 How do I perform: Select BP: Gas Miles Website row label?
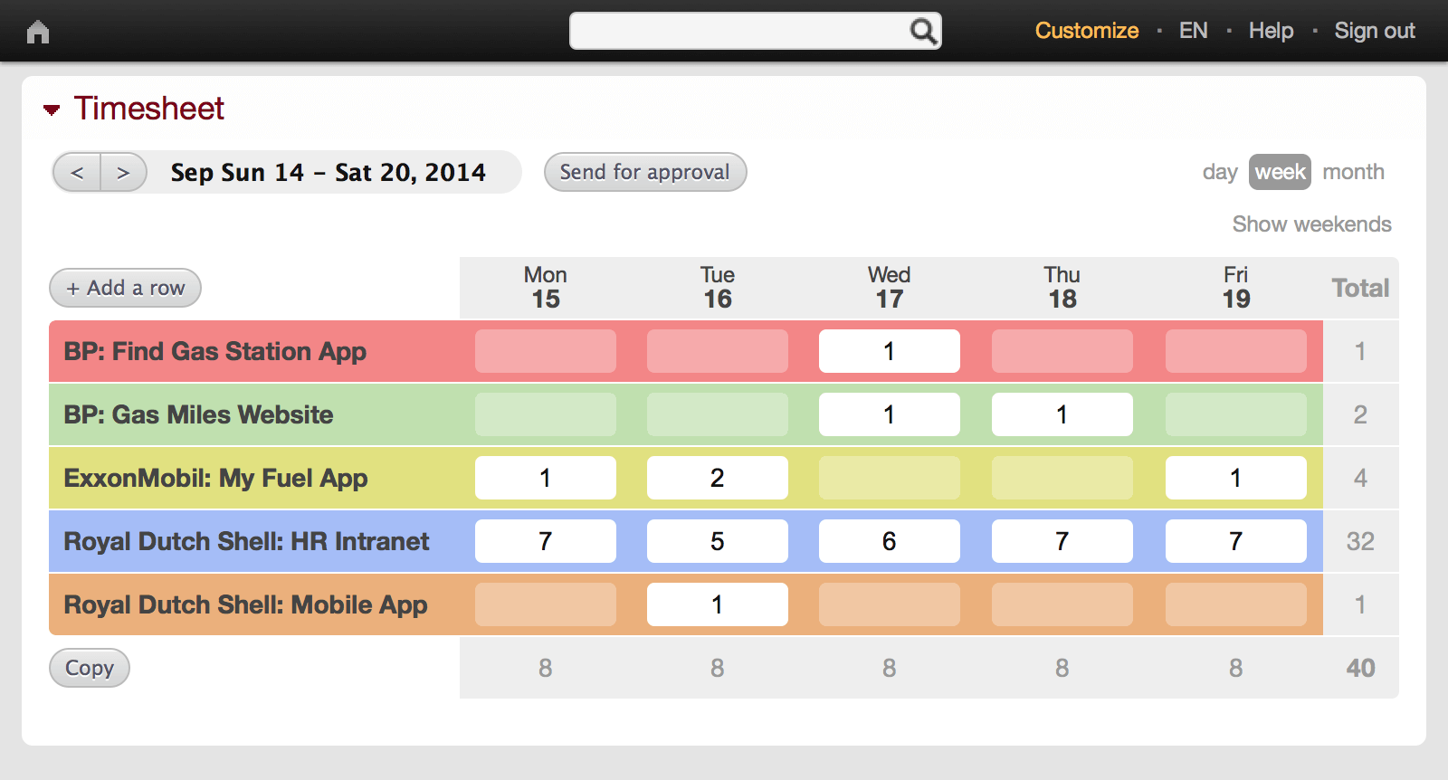click(x=198, y=414)
